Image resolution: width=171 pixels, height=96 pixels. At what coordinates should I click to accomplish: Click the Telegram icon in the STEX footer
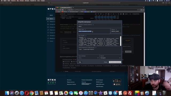tap(50, 83)
